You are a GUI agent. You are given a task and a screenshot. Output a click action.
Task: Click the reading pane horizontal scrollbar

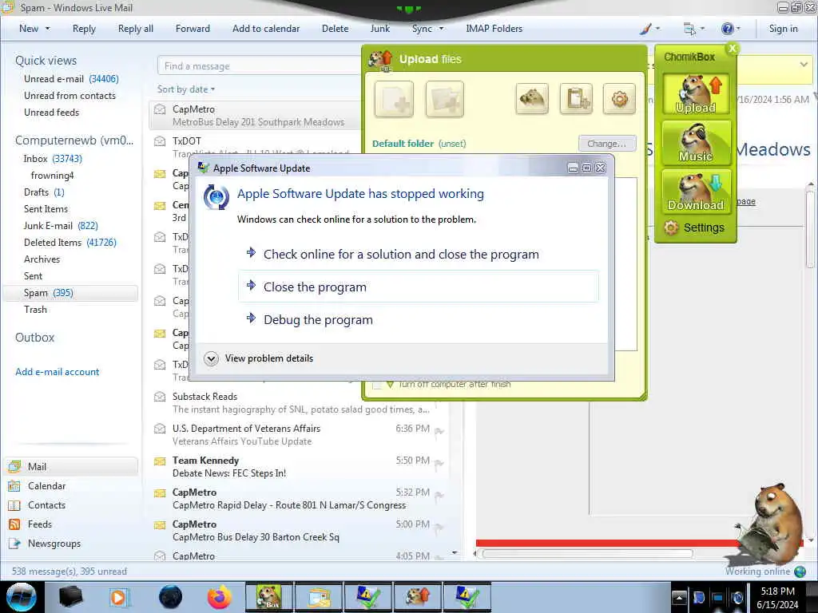pyautogui.click(x=587, y=554)
